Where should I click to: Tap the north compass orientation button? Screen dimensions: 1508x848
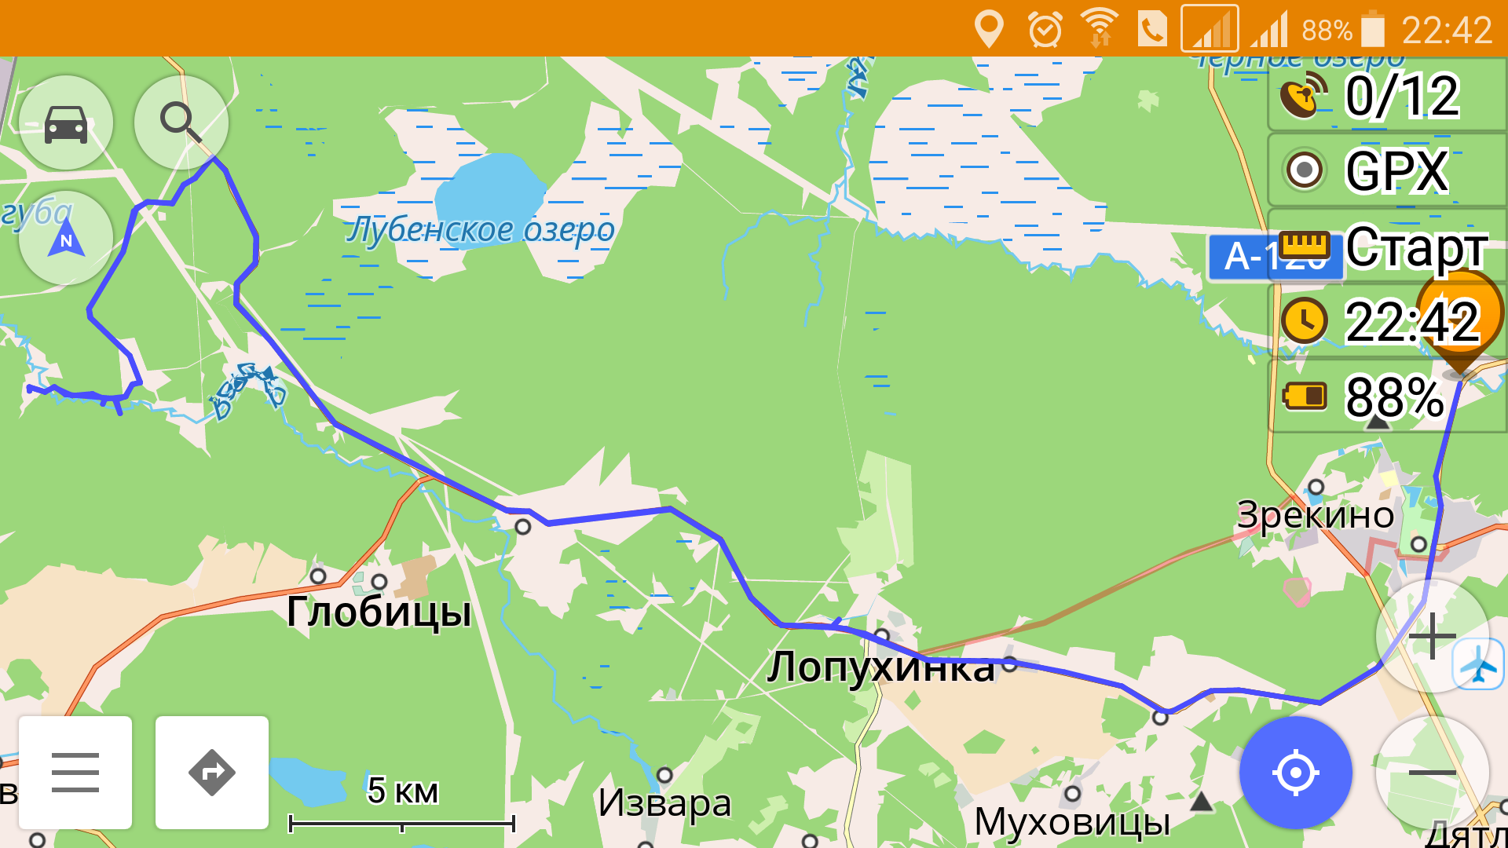point(66,238)
